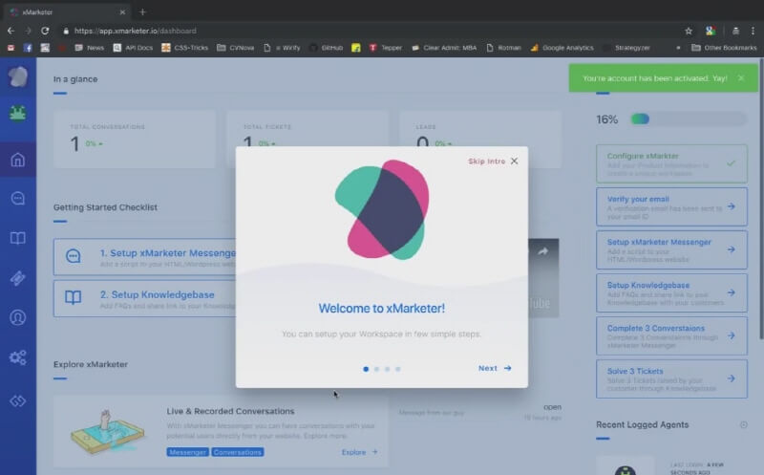This screenshot has height=475, width=764.
Task: Open the News bookmark
Action: click(90, 48)
